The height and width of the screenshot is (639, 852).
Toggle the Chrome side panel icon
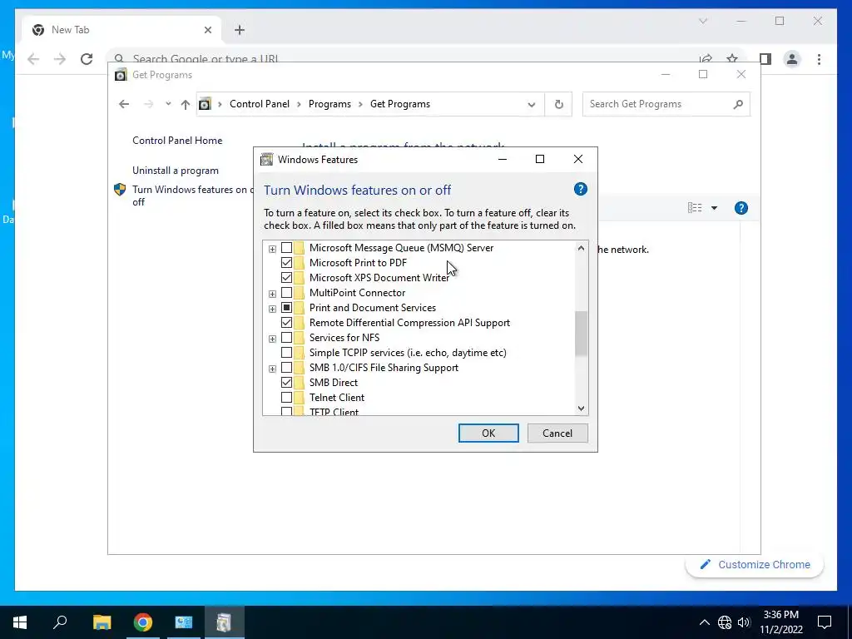click(x=765, y=59)
